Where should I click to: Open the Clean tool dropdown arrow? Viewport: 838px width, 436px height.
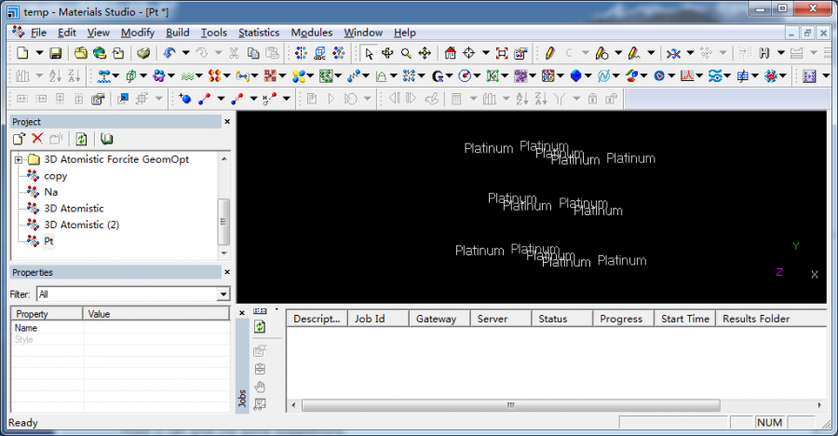(x=690, y=53)
